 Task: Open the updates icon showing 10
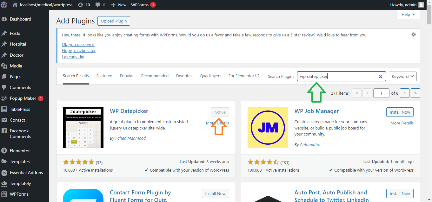84,5
